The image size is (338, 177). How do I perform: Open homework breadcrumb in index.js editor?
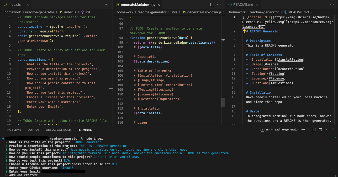(13, 12)
